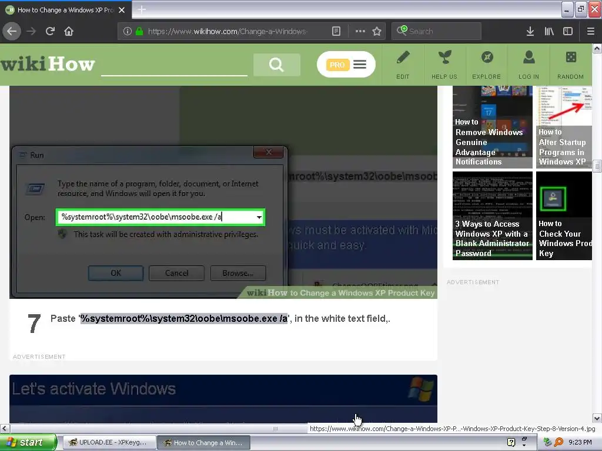
Task: Click the help question-mark tray icon
Action: point(511,442)
